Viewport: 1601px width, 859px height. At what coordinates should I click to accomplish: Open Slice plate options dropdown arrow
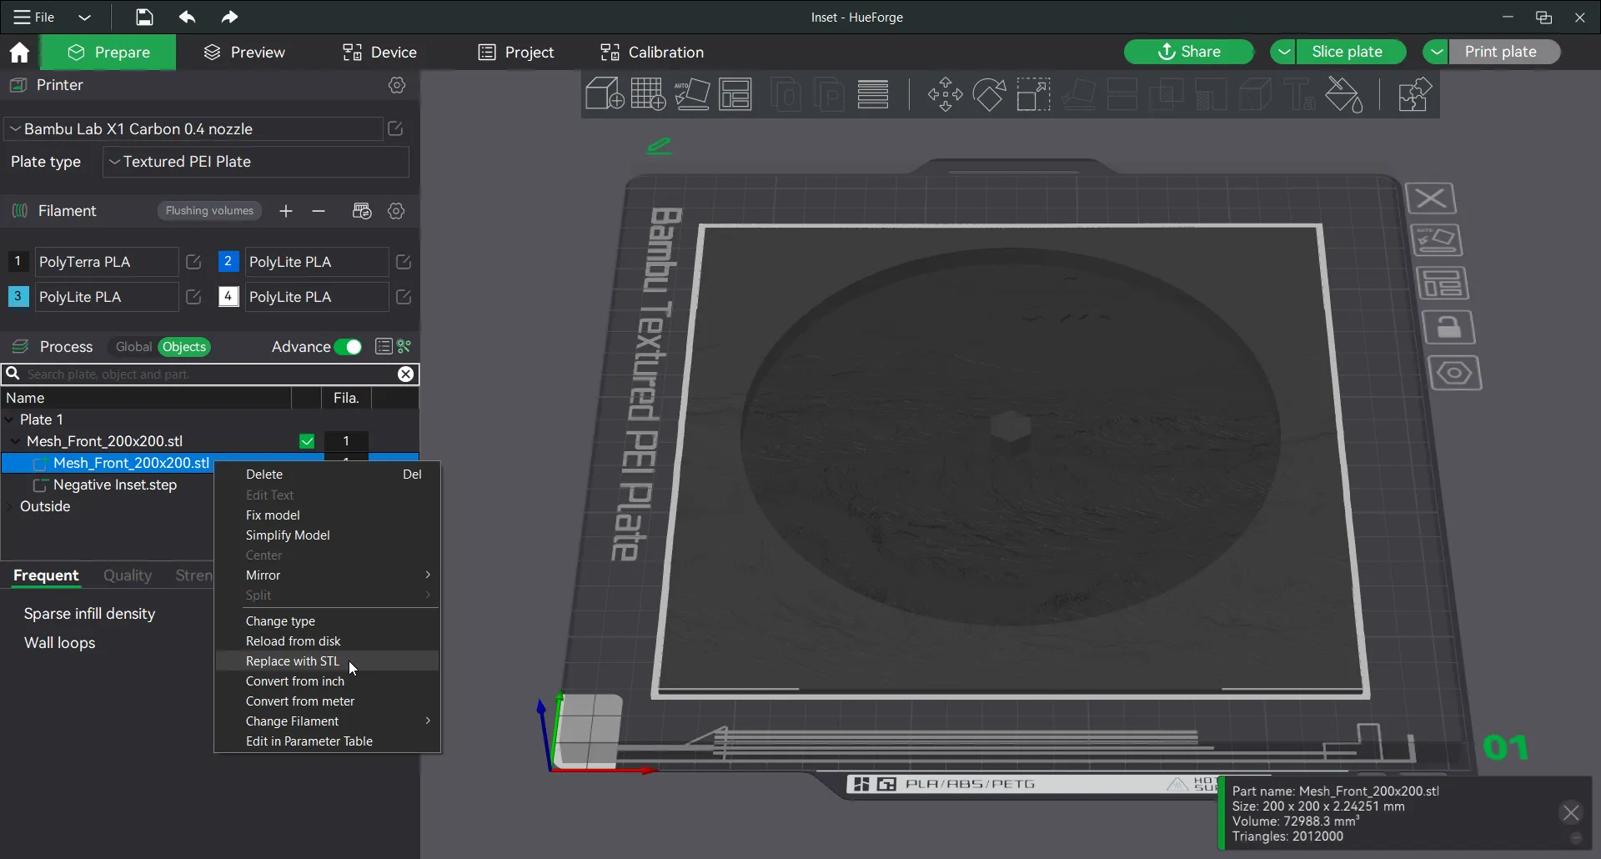1284,52
